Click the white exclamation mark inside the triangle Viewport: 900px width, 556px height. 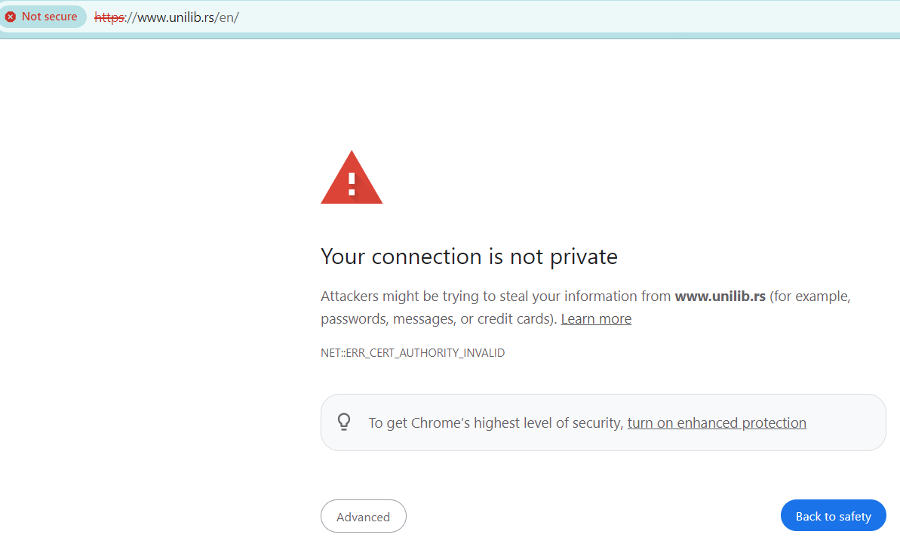click(x=352, y=183)
